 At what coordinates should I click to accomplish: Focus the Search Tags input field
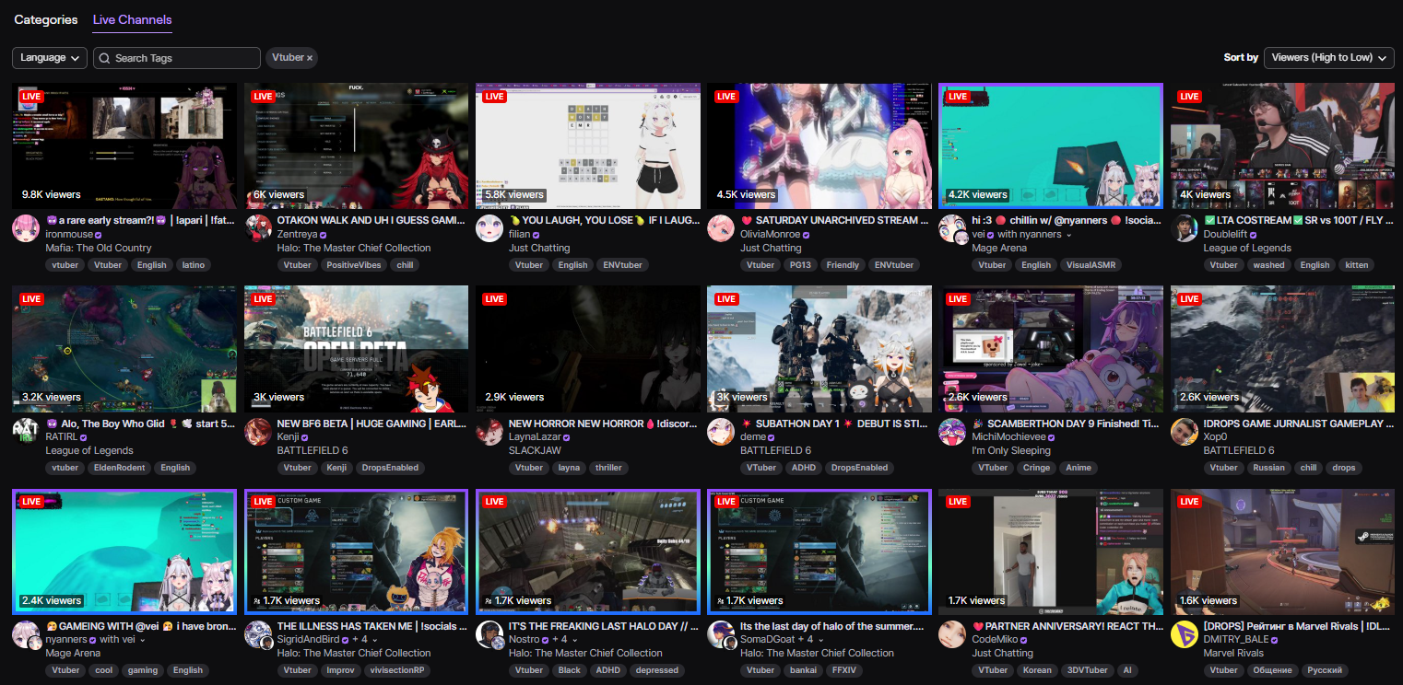177,58
